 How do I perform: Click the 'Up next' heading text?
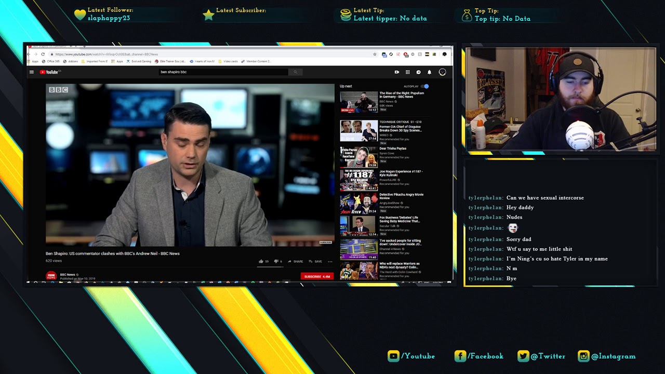(x=346, y=86)
